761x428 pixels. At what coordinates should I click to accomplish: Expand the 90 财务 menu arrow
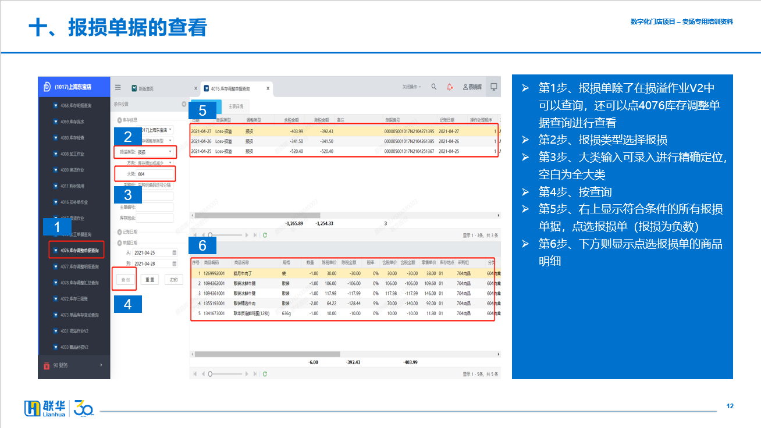coord(102,365)
